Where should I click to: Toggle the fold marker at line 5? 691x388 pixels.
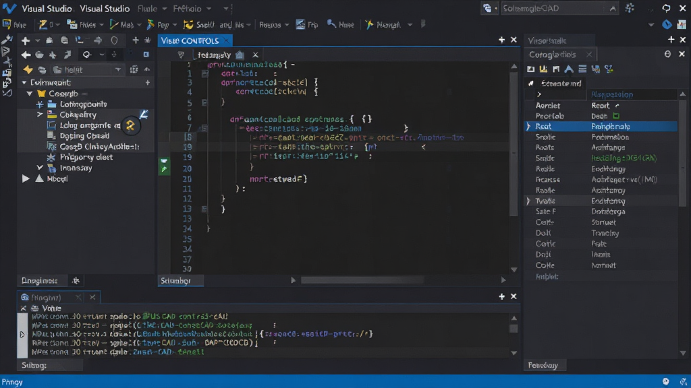204,102
